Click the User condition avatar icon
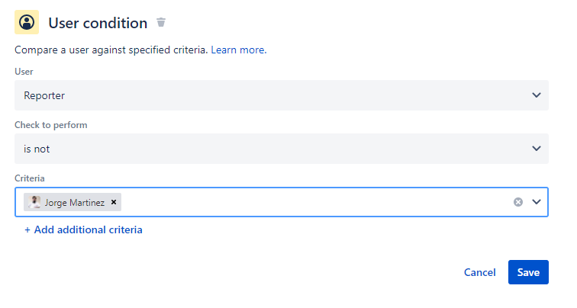The image size is (577, 308). pyautogui.click(x=27, y=22)
